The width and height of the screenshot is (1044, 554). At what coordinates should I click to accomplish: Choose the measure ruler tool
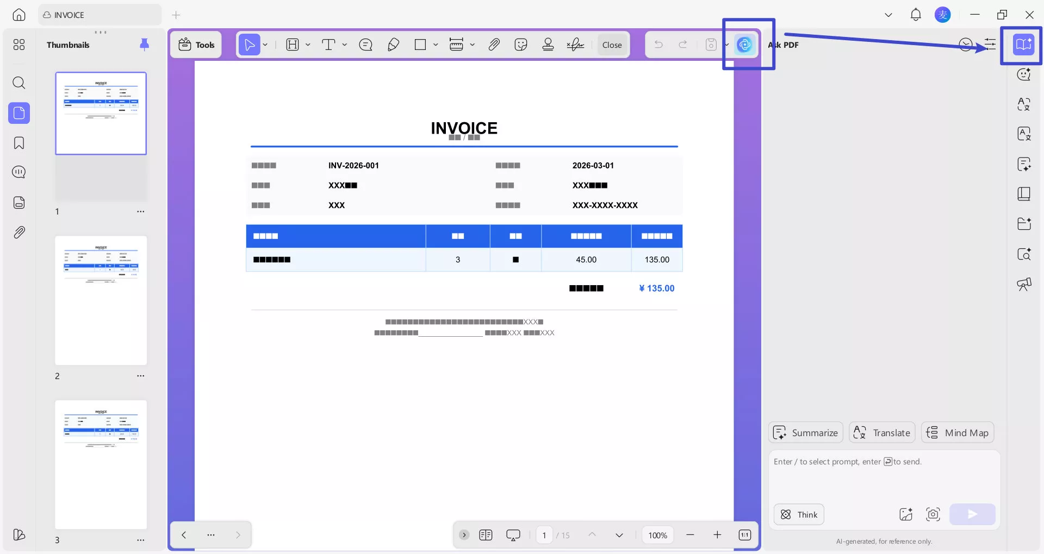[x=456, y=45]
